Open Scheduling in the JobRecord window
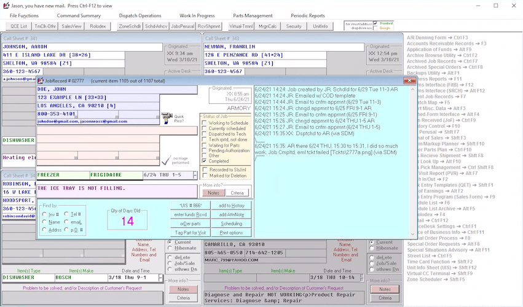Image resolution: width=523 pixels, height=307 pixels. click(x=232, y=223)
